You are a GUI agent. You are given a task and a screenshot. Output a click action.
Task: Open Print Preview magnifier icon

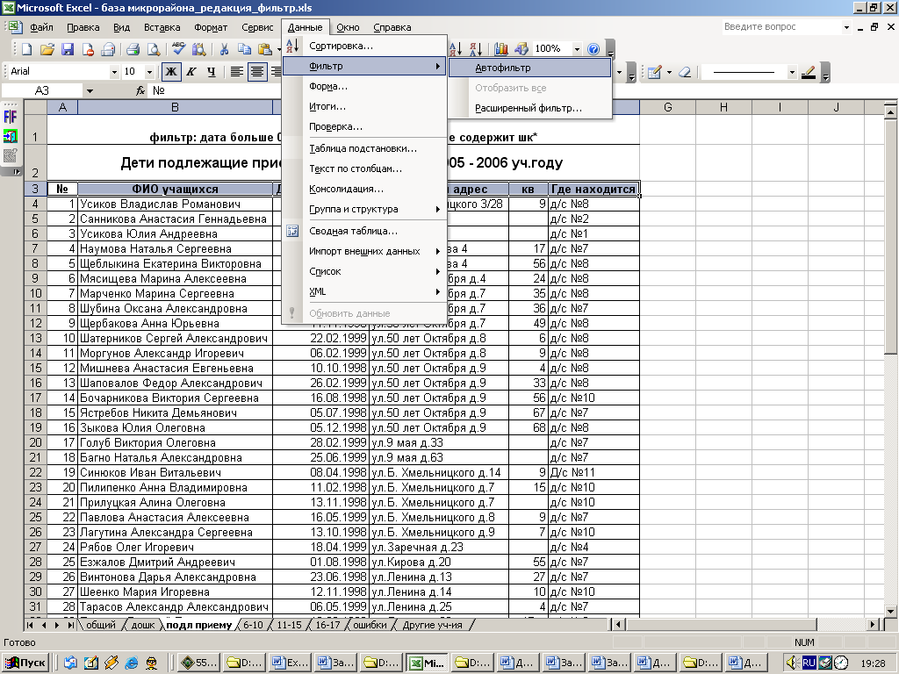pyautogui.click(x=154, y=49)
